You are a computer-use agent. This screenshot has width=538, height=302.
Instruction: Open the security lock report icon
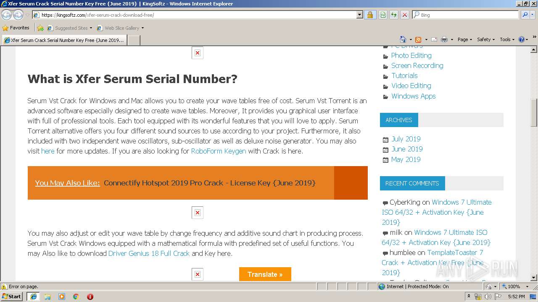[x=370, y=15]
